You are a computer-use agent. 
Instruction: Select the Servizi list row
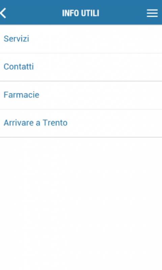click(81, 39)
